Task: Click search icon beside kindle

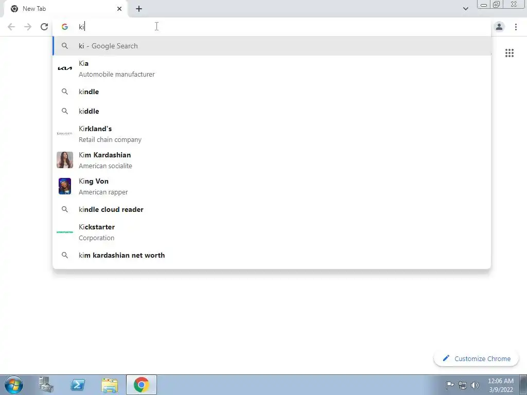Action: pos(64,92)
